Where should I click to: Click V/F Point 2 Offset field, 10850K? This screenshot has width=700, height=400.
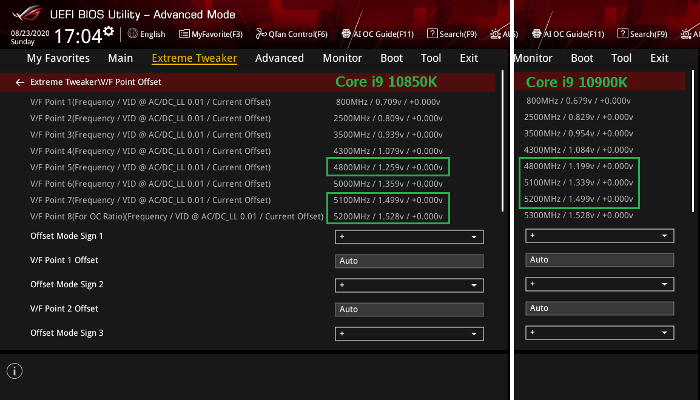click(409, 310)
